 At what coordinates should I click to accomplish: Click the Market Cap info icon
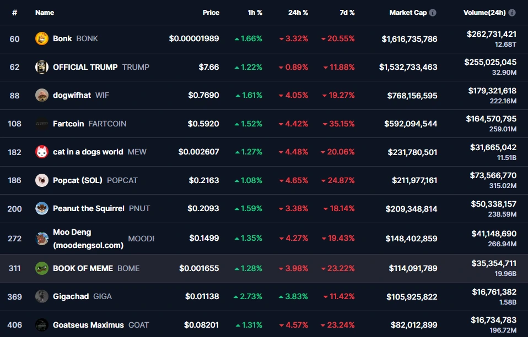433,13
